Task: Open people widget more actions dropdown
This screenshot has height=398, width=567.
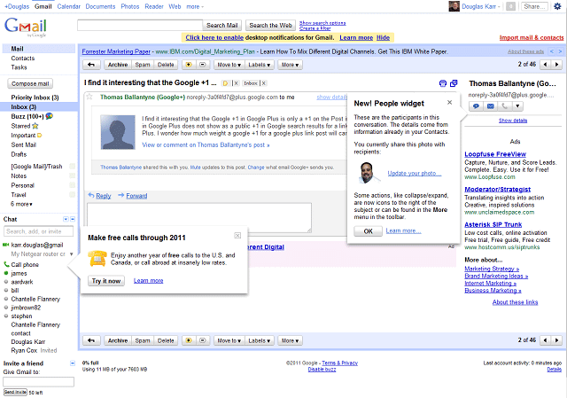Action: click(517, 106)
